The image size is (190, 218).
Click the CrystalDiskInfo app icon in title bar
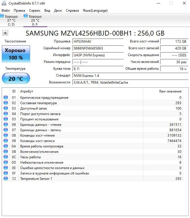(x=4, y=3)
